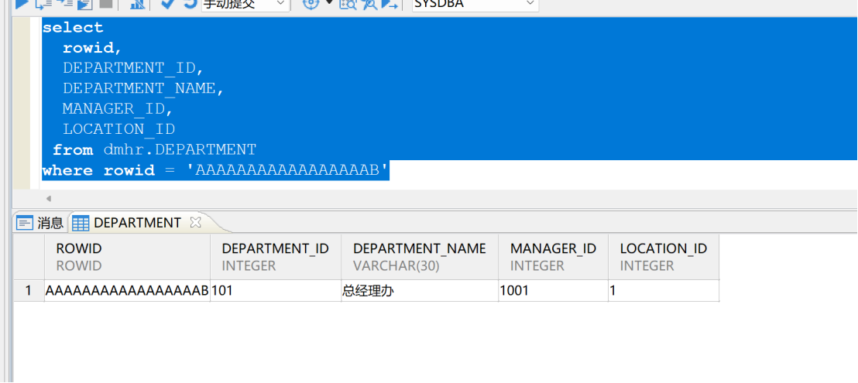Click the table icon on DEPARTMENT tab

[81, 223]
